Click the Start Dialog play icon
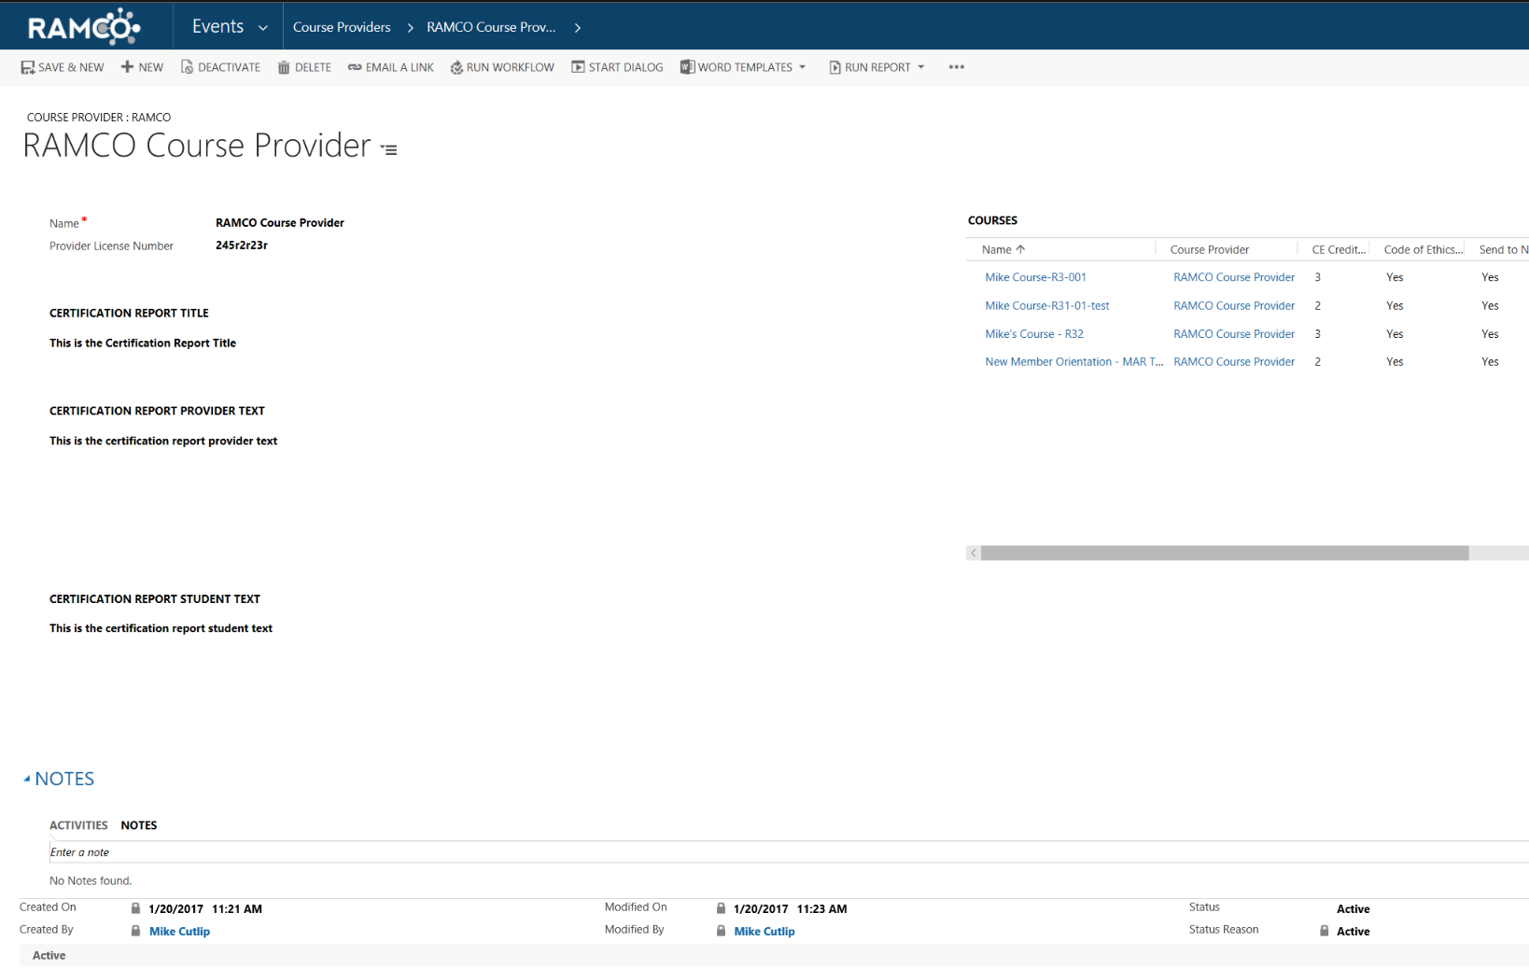This screenshot has height=969, width=1529. point(578,67)
